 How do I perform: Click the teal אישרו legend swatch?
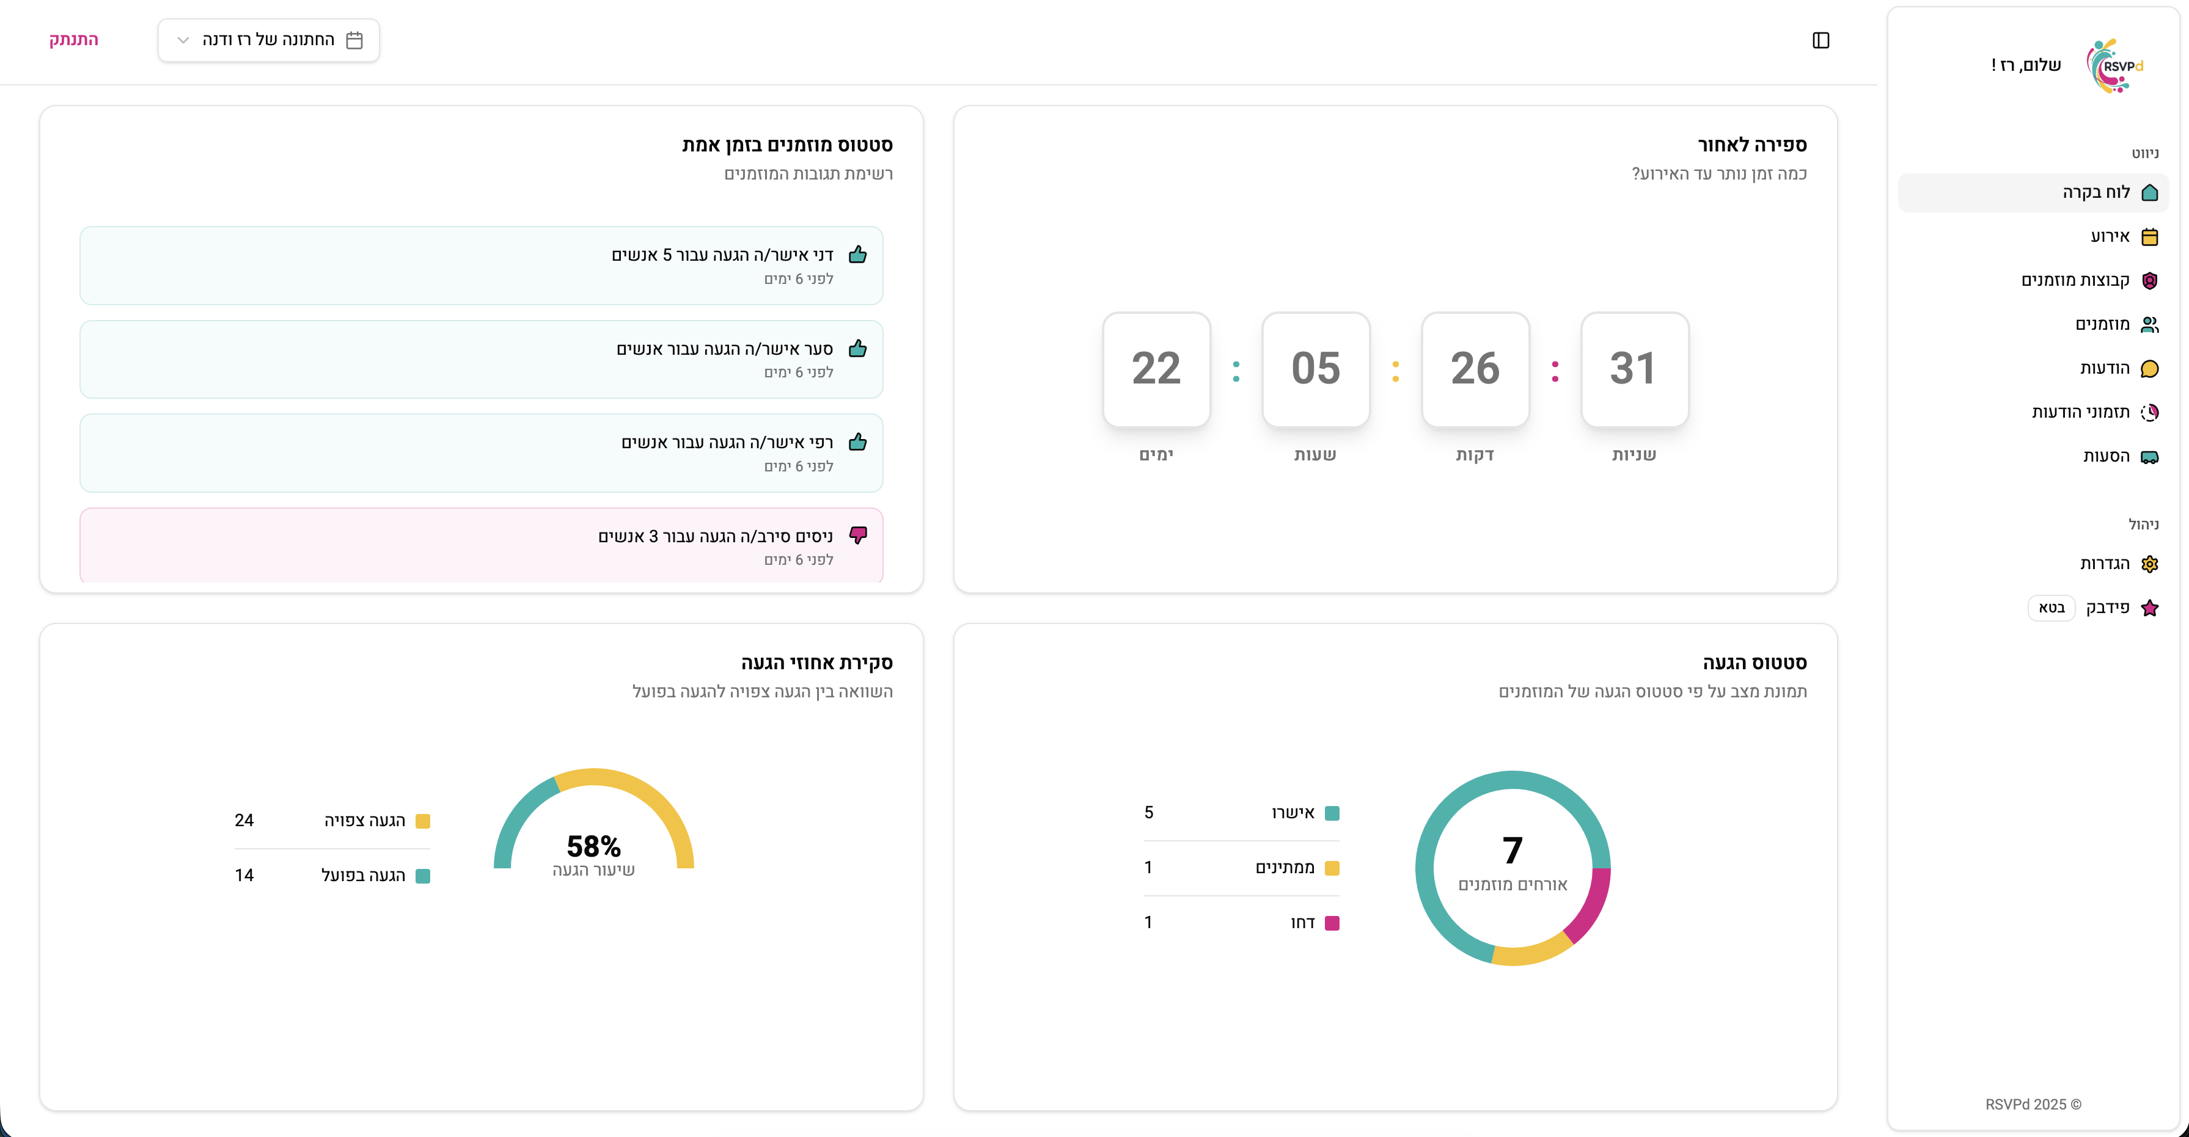point(1332,813)
